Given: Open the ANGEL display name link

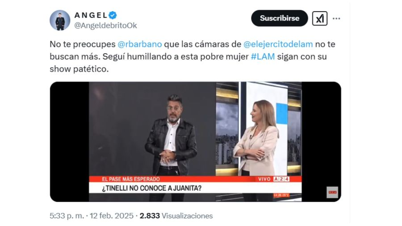Looking at the screenshot, I should pyautogui.click(x=91, y=15).
